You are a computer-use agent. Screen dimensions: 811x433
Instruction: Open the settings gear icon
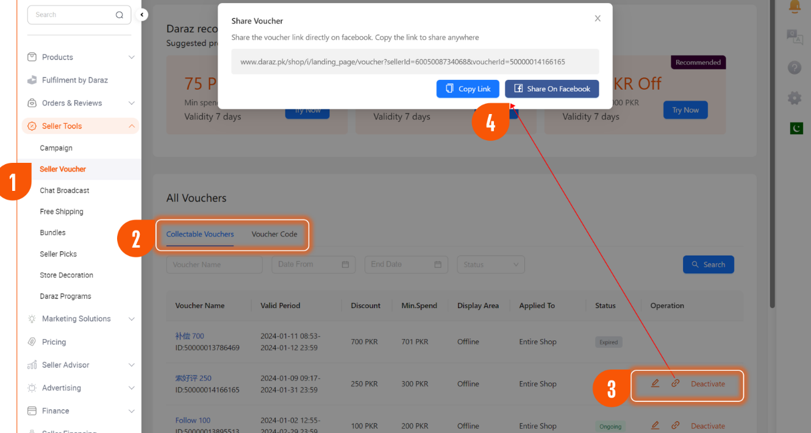(795, 98)
